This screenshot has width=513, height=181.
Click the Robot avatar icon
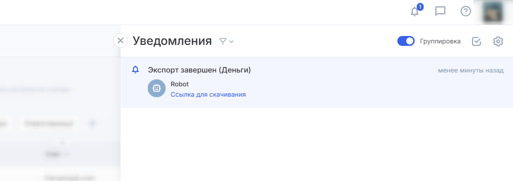157,89
